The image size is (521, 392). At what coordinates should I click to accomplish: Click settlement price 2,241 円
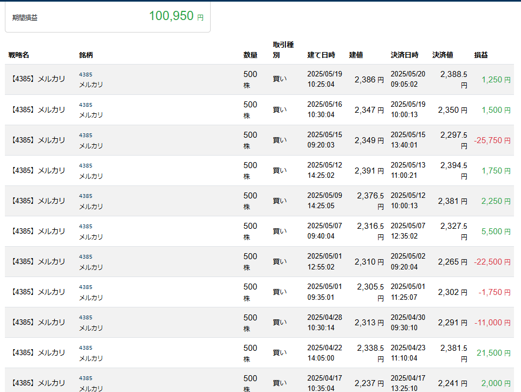click(453, 383)
